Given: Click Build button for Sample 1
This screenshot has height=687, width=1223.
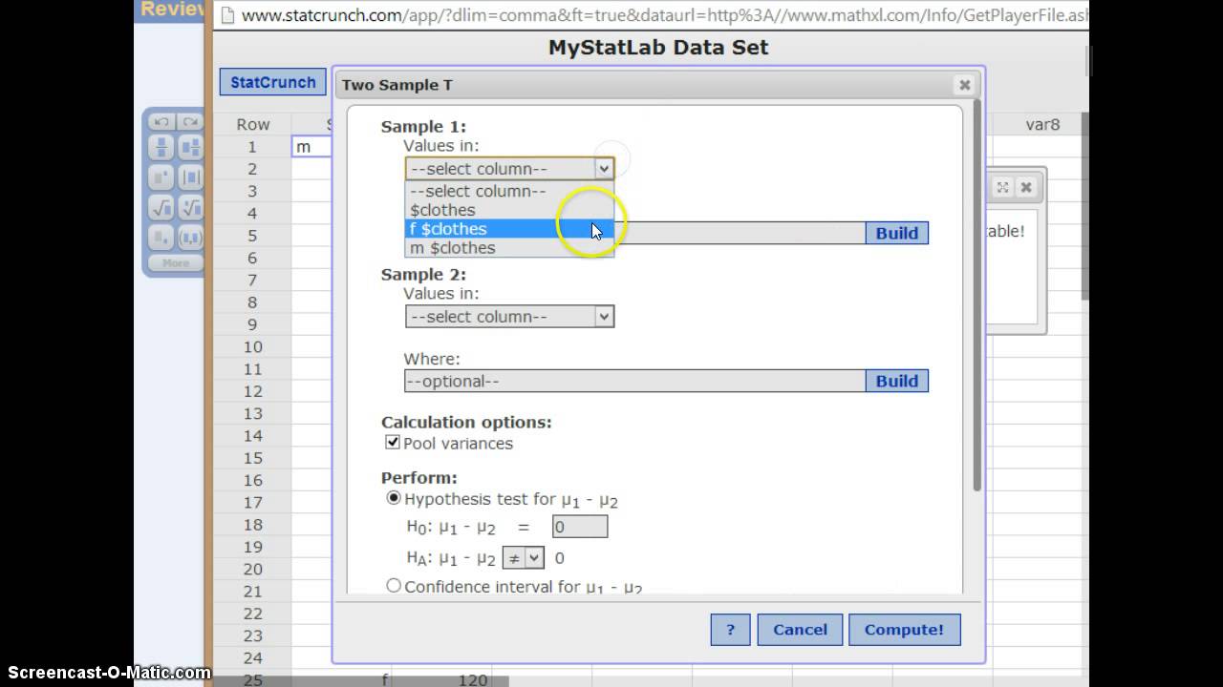Looking at the screenshot, I should pyautogui.click(x=896, y=233).
